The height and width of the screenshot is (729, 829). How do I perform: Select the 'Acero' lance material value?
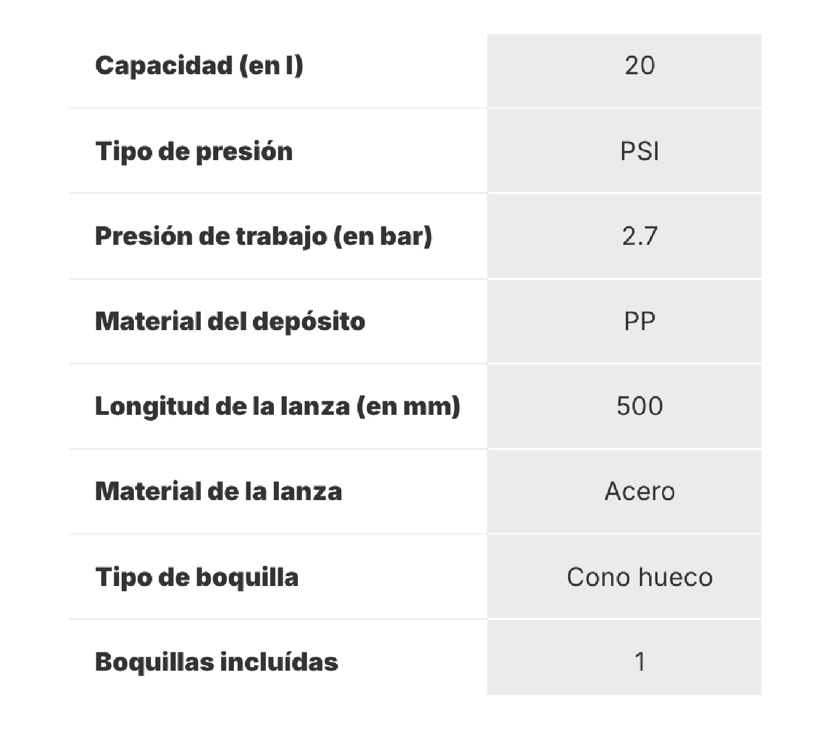click(639, 492)
